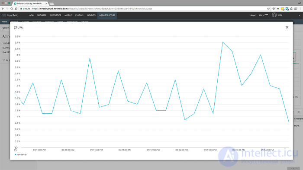The image size is (303, 170).
Task: Open the Chrome three-dot menu
Action: [x=300, y=9]
